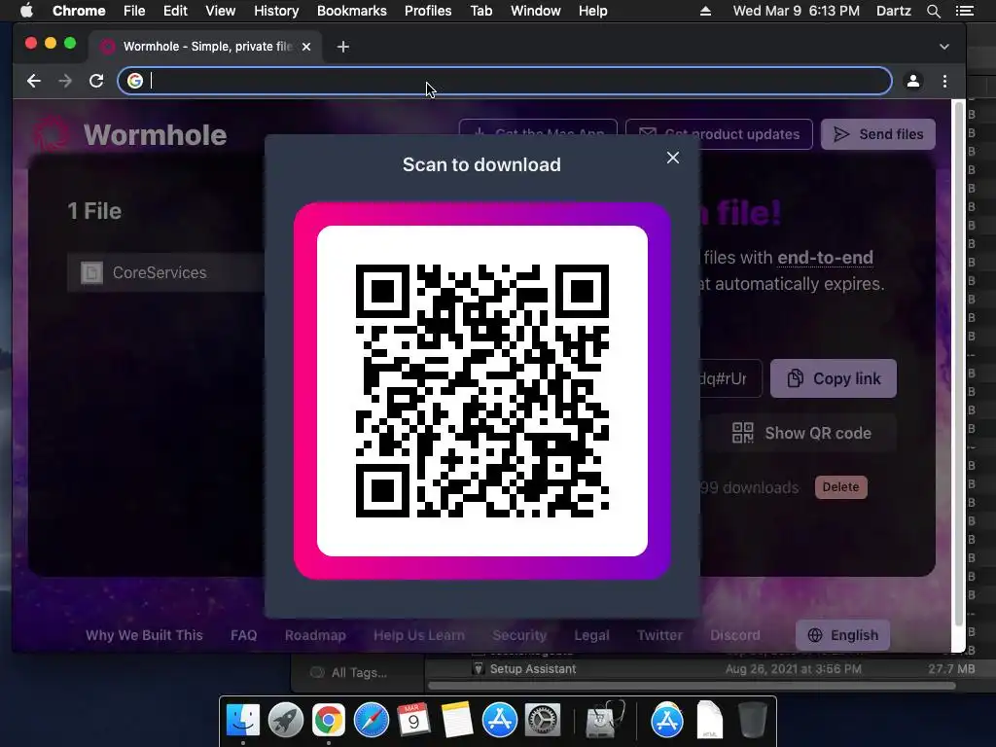Delete the shared file link
This screenshot has height=747, width=996.
pyautogui.click(x=840, y=487)
